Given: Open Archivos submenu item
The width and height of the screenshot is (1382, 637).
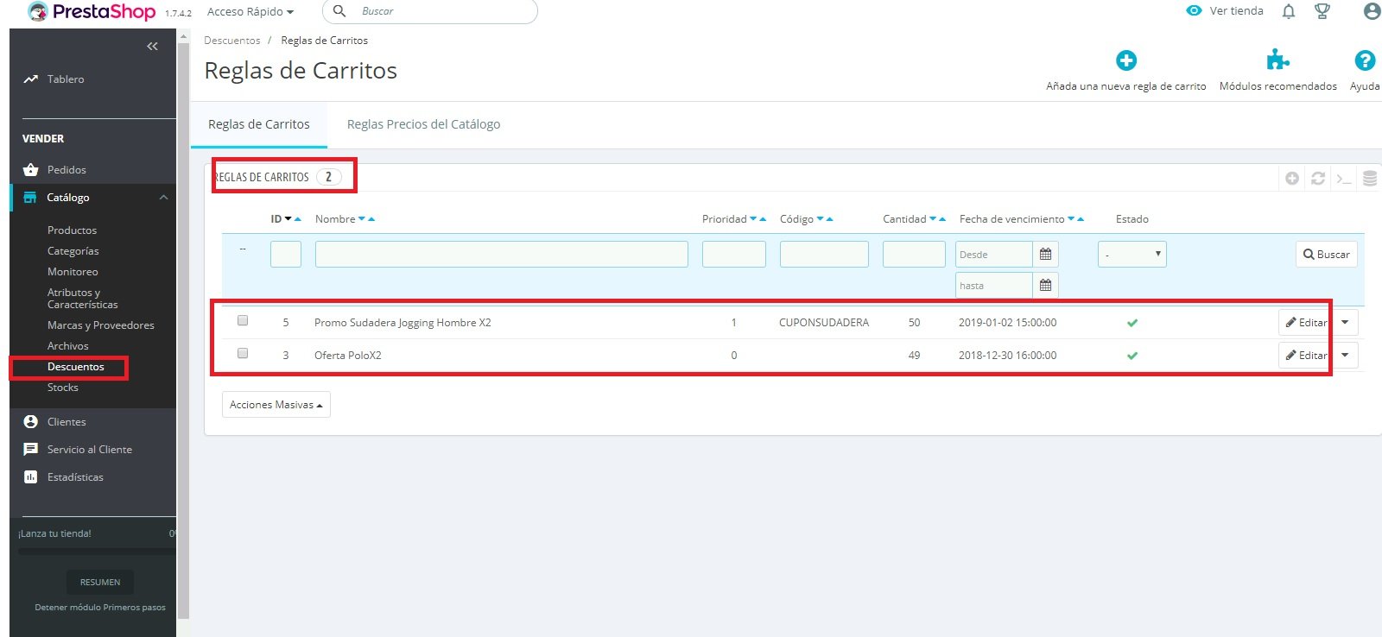Looking at the screenshot, I should tap(67, 346).
